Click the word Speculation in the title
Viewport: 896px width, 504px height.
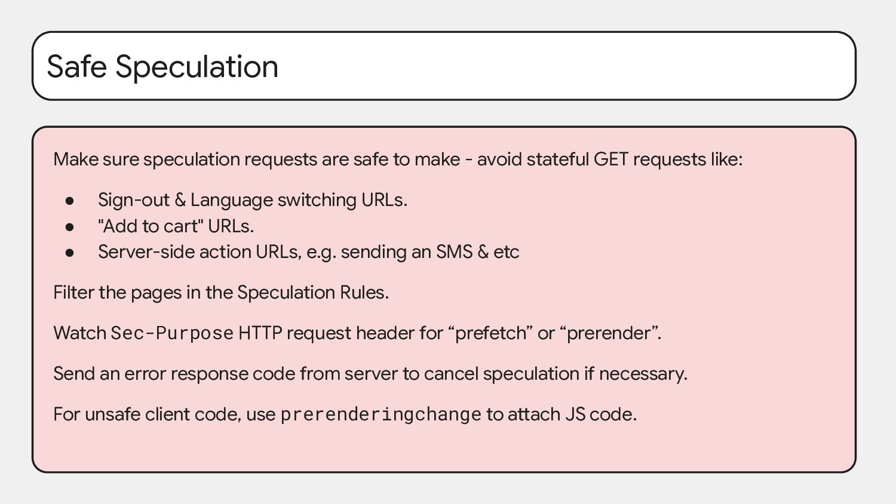click(x=197, y=66)
